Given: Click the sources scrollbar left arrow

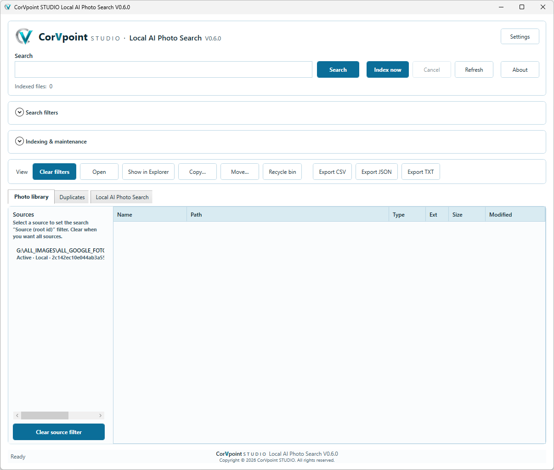Looking at the screenshot, I should coord(17,415).
